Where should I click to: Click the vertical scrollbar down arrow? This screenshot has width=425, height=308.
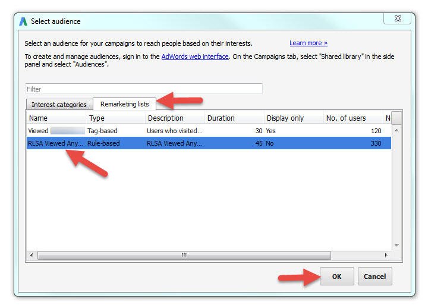396,246
